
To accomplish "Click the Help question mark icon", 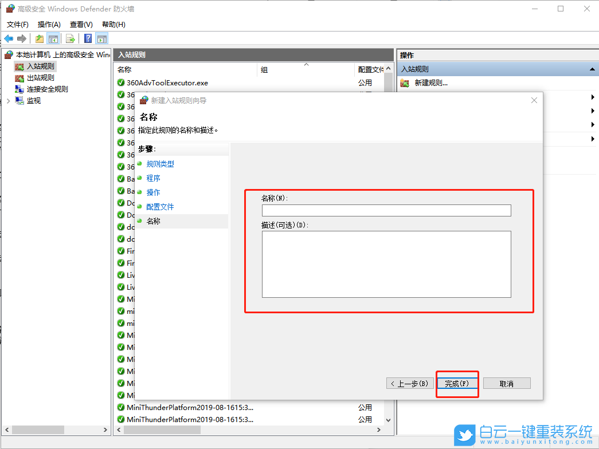I will [87, 38].
